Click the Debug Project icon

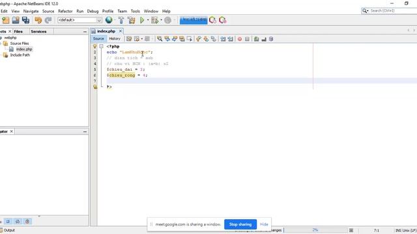click(x=154, y=20)
